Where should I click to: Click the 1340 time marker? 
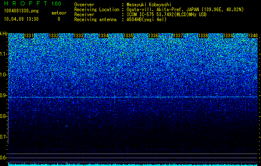[253, 36]
